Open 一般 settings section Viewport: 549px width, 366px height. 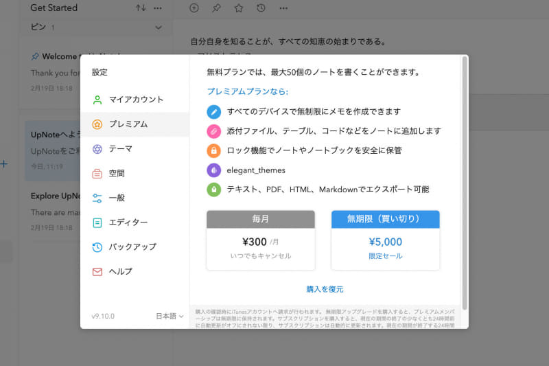coord(135,198)
